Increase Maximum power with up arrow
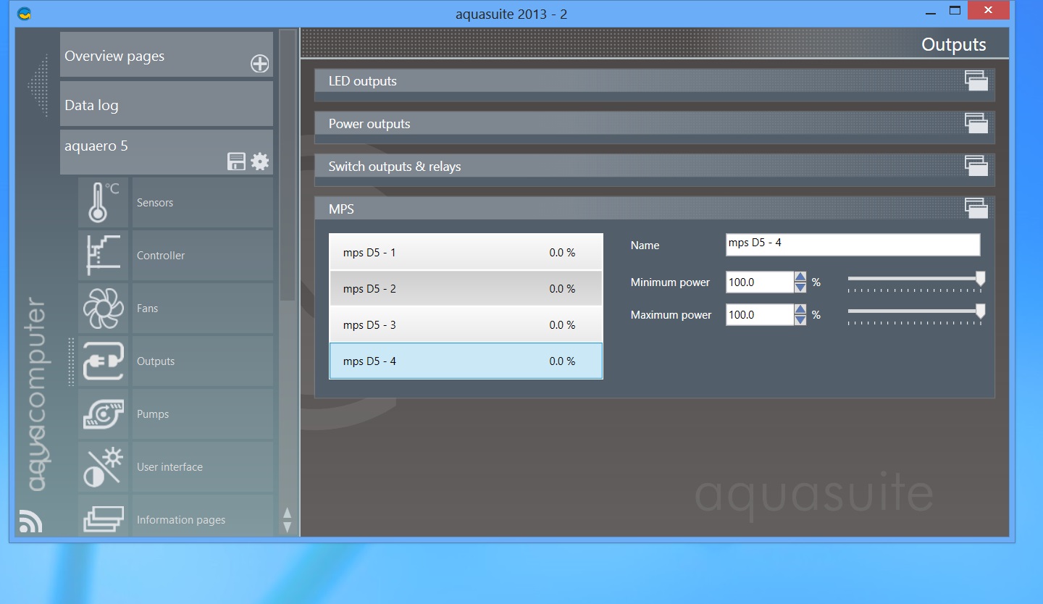This screenshot has height=604, width=1043. click(800, 309)
